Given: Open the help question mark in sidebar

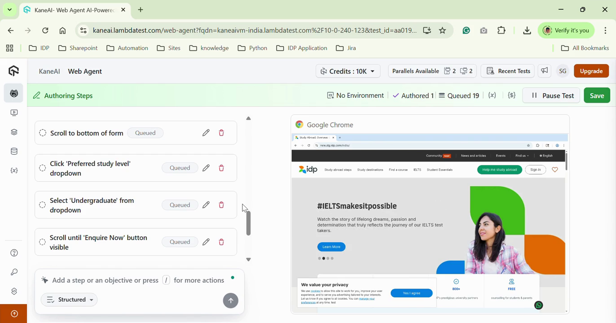Looking at the screenshot, I should [14, 253].
